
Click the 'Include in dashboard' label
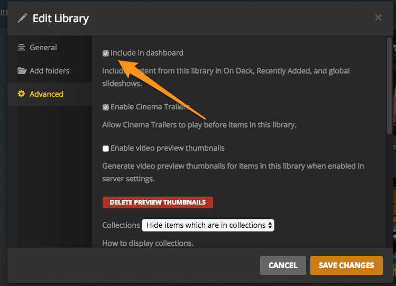[x=147, y=53]
